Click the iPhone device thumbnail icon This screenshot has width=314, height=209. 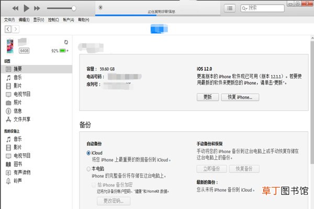pos(10,46)
